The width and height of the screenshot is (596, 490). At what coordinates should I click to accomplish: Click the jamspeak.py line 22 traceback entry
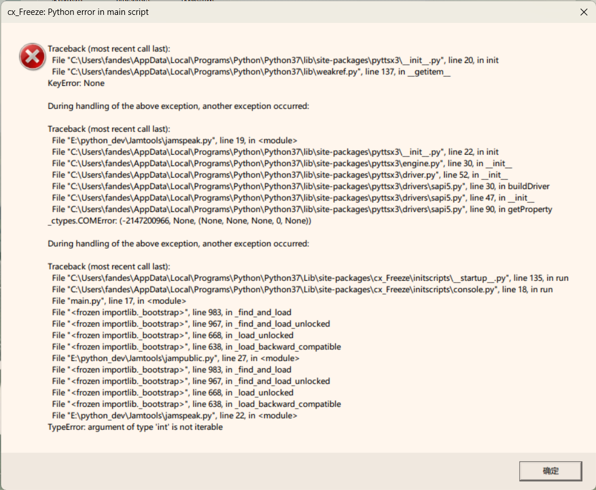click(x=174, y=415)
